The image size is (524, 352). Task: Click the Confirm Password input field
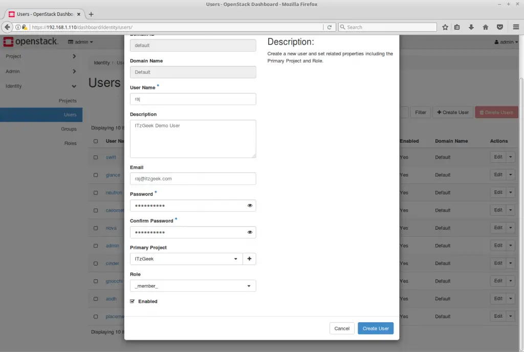click(193, 232)
